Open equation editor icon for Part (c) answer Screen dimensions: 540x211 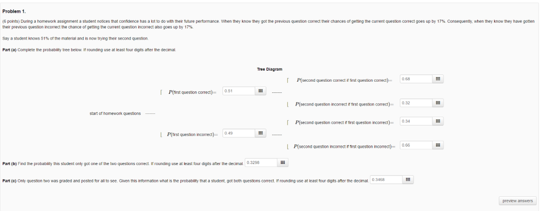408,180
